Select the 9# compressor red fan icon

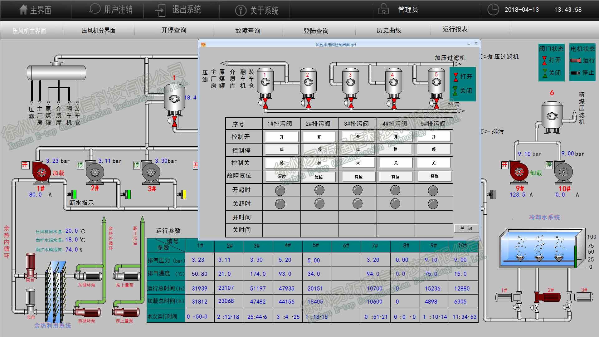tap(519, 172)
